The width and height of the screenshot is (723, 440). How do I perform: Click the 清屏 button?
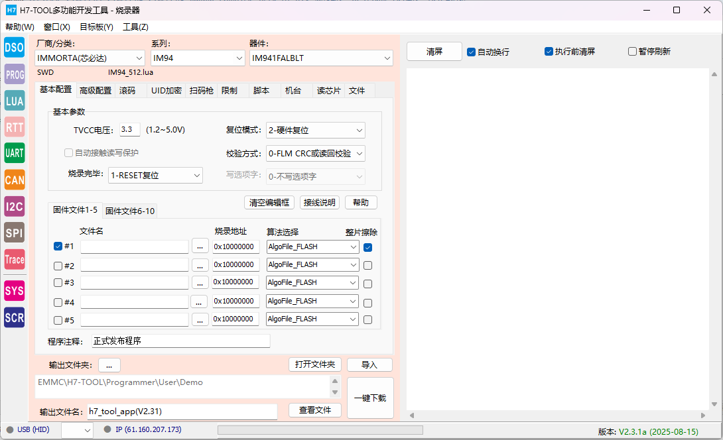tap(434, 52)
